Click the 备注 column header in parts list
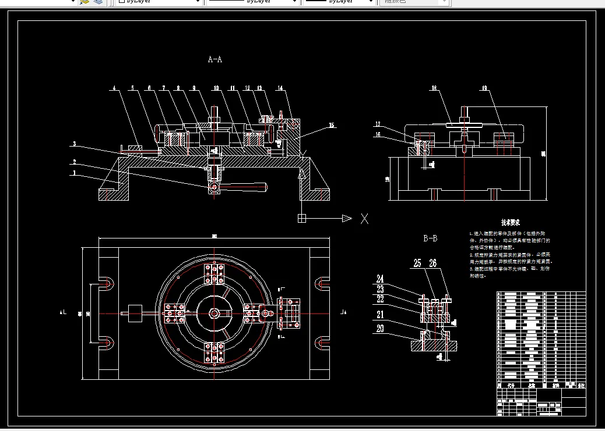Screen dimensions: 605x431 pos(581,385)
